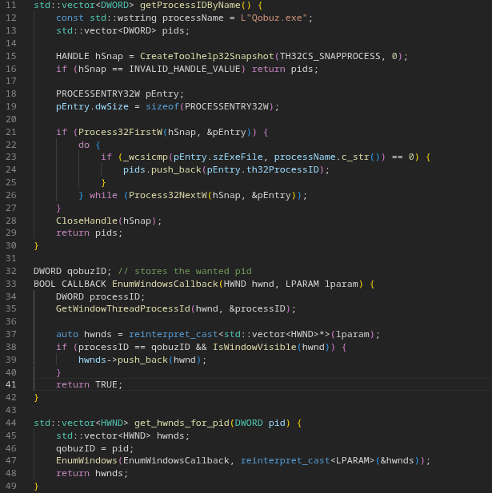The height and width of the screenshot is (493, 492).
Task: Click TH32CS_SNAPPROCESS constant
Action: [330, 56]
